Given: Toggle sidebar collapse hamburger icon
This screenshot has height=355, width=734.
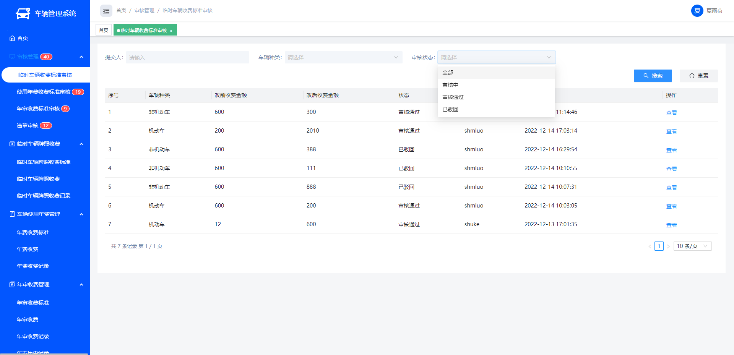Looking at the screenshot, I should (106, 11).
